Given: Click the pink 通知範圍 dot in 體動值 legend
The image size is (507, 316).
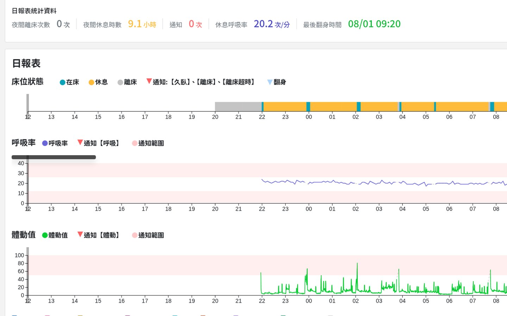Looking at the screenshot, I should [x=134, y=235].
